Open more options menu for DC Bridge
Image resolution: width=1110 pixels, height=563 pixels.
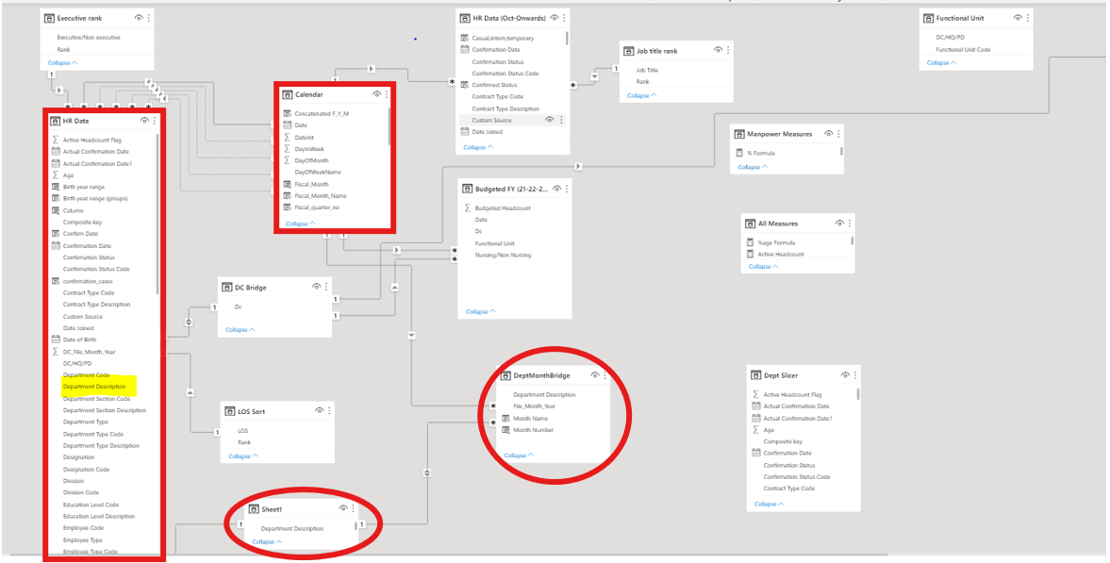coord(325,287)
